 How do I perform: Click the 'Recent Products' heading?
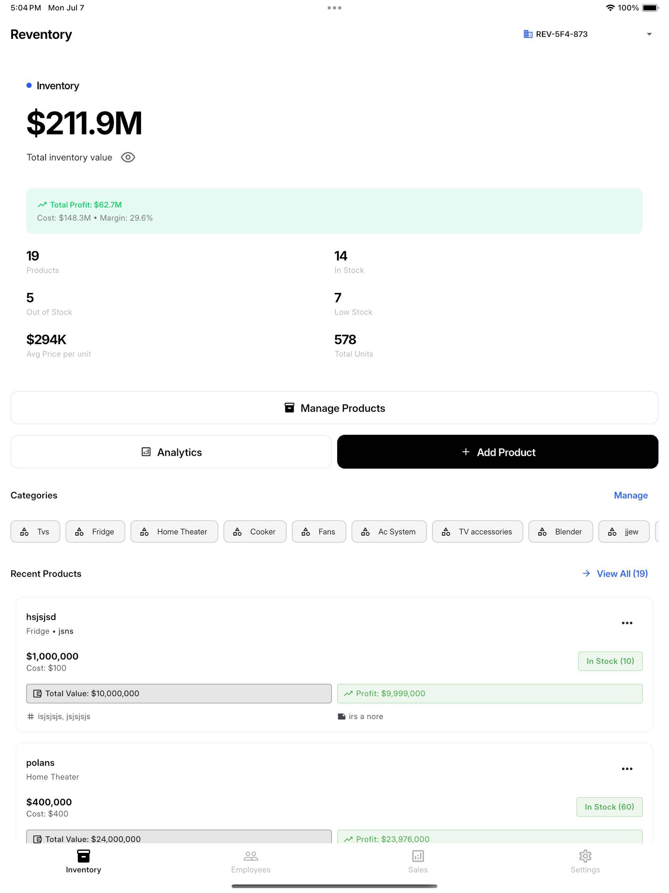[46, 574]
